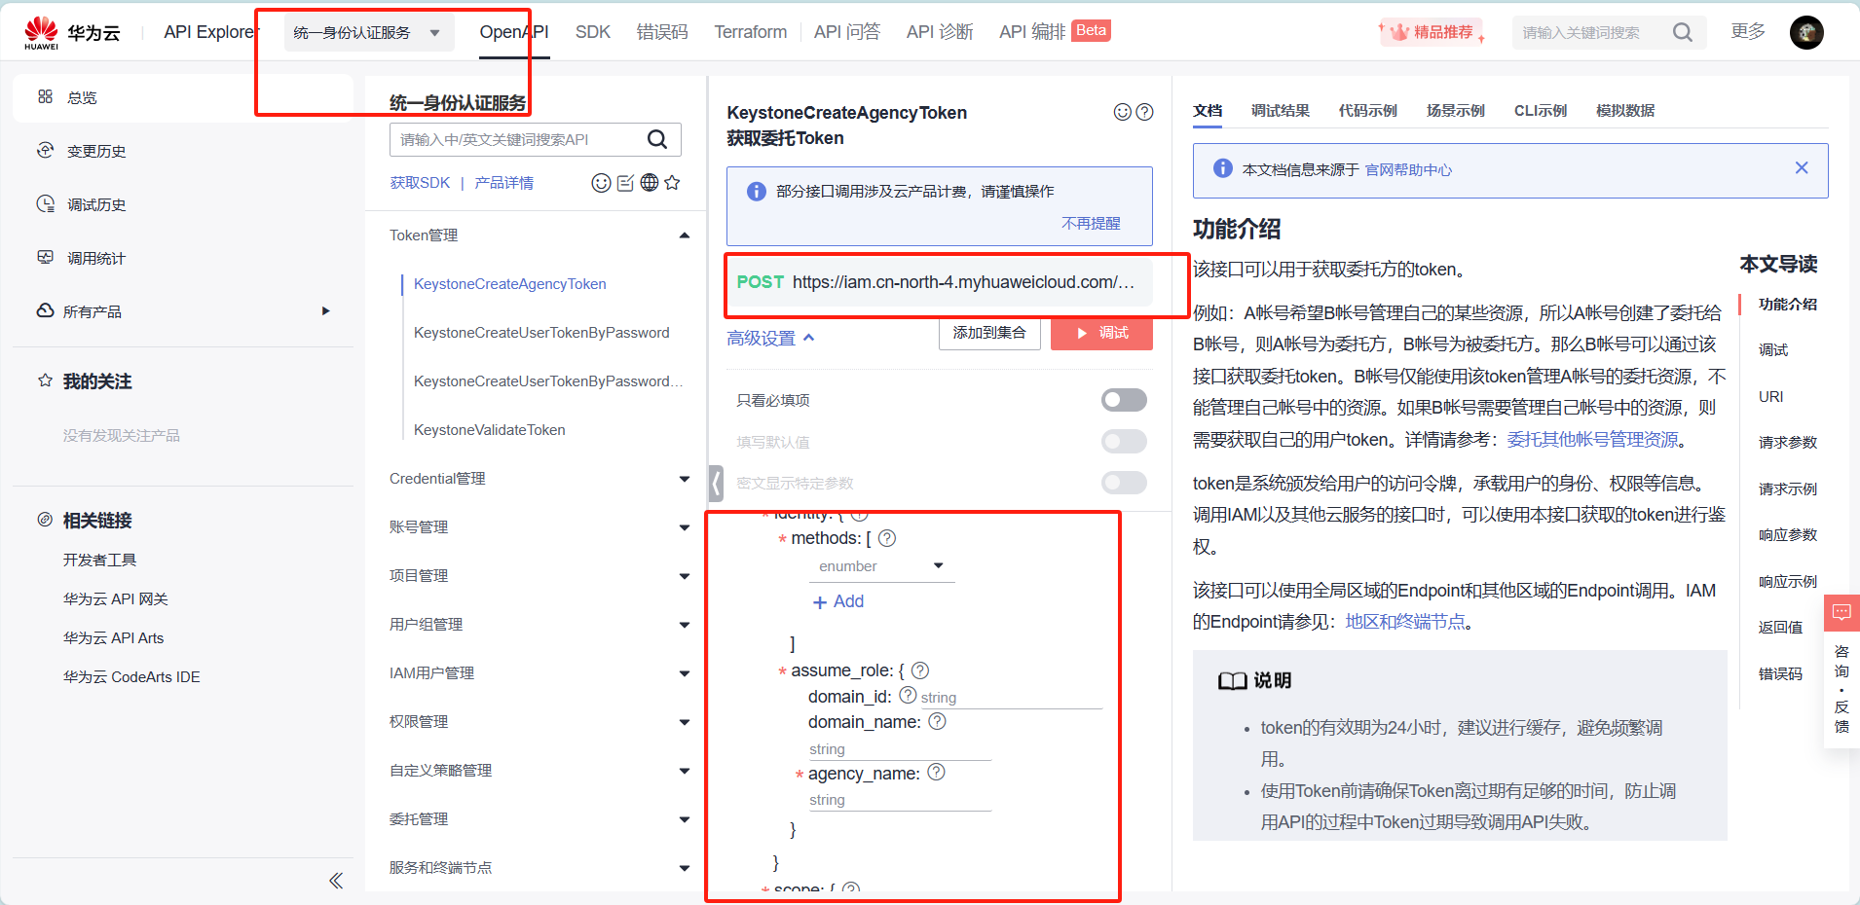Image resolution: width=1860 pixels, height=905 pixels.
Task: Click the 调用统计 chart icon
Action: (x=45, y=257)
